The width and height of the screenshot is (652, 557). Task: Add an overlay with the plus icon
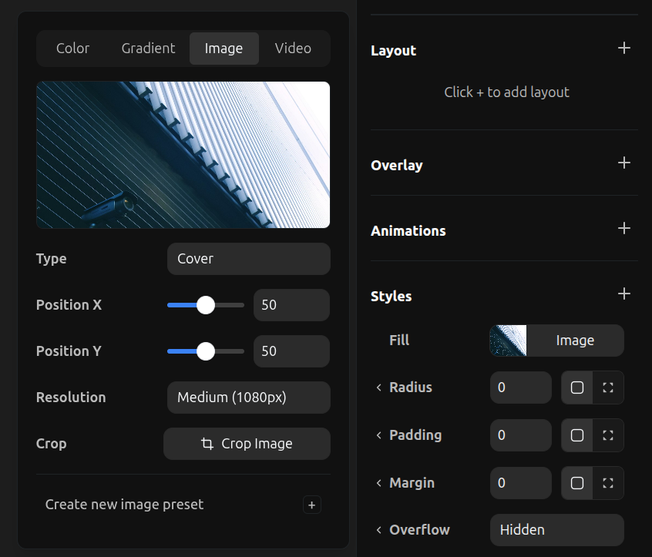tap(624, 163)
